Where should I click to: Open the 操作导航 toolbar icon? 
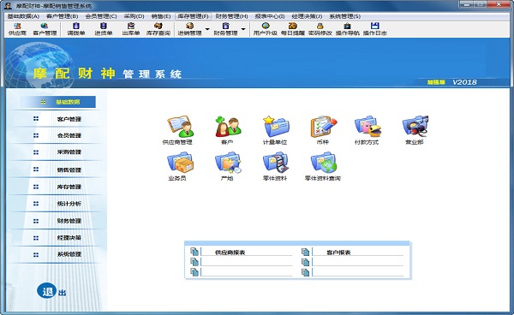tap(348, 29)
